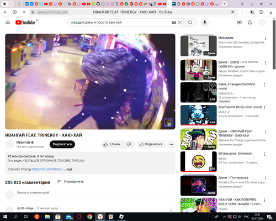Open the YouTube guide hamburger menu
Viewport: 276px width, 221px height.
[x=8, y=23]
